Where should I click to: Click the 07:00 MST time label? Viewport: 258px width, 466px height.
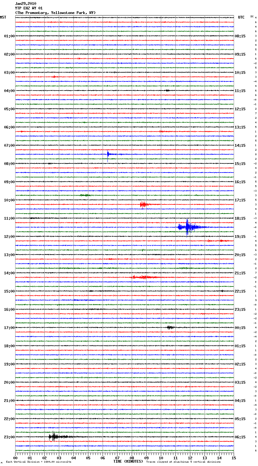9,146
